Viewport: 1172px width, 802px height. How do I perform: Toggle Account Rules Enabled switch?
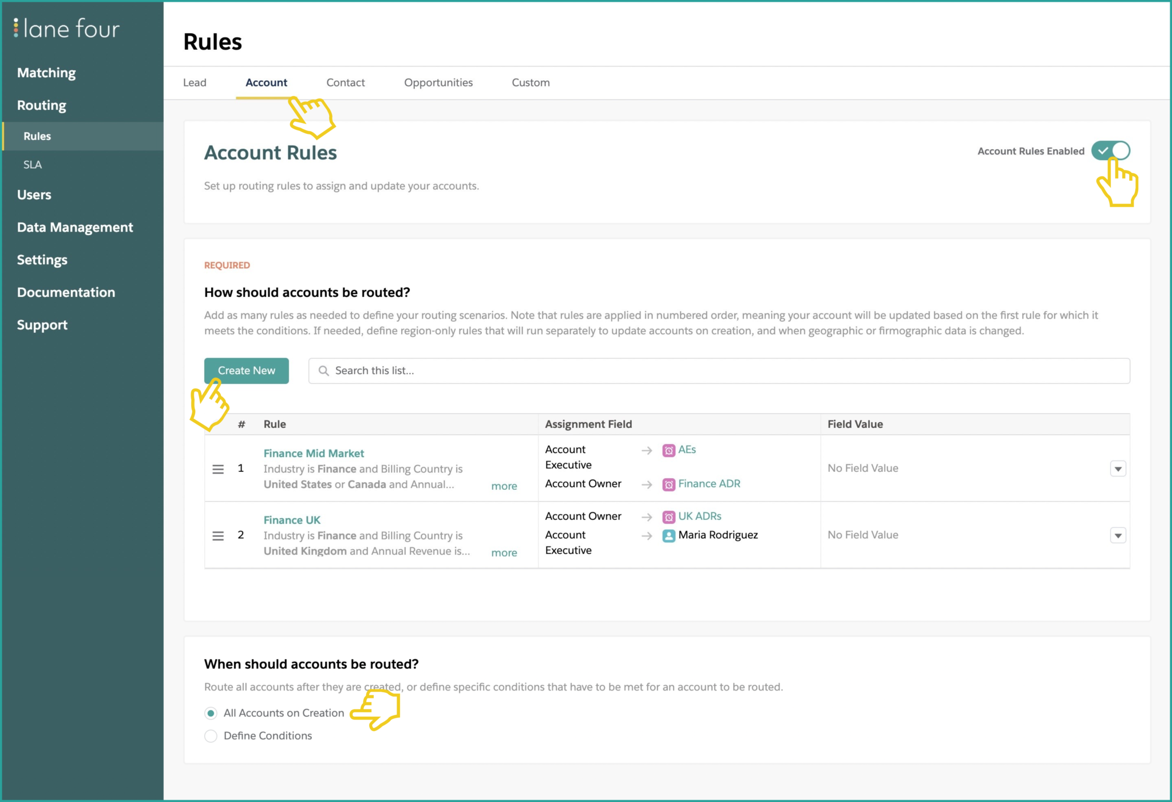click(x=1111, y=151)
